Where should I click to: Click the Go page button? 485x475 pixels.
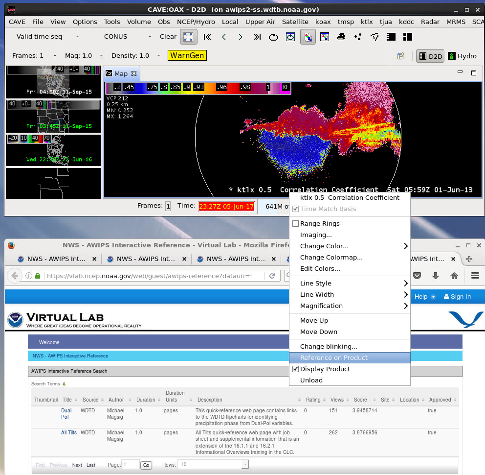pyautogui.click(x=146, y=465)
